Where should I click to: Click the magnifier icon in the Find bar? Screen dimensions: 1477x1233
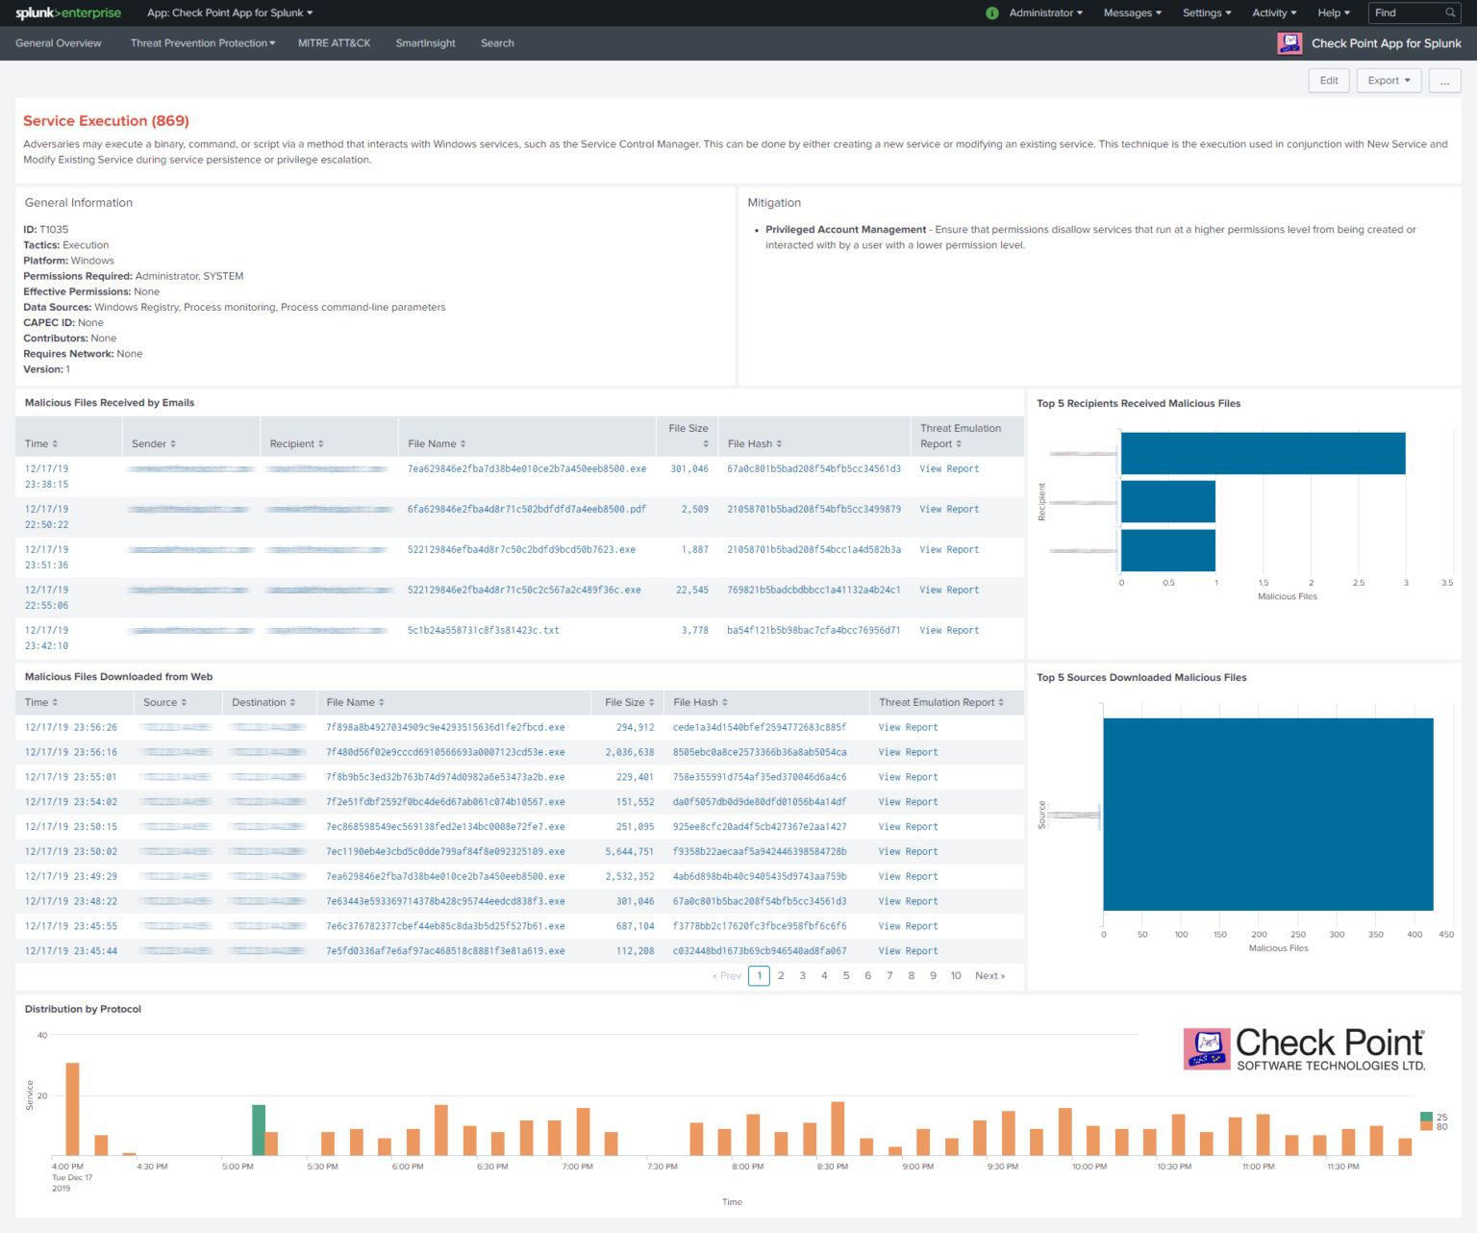point(1450,13)
